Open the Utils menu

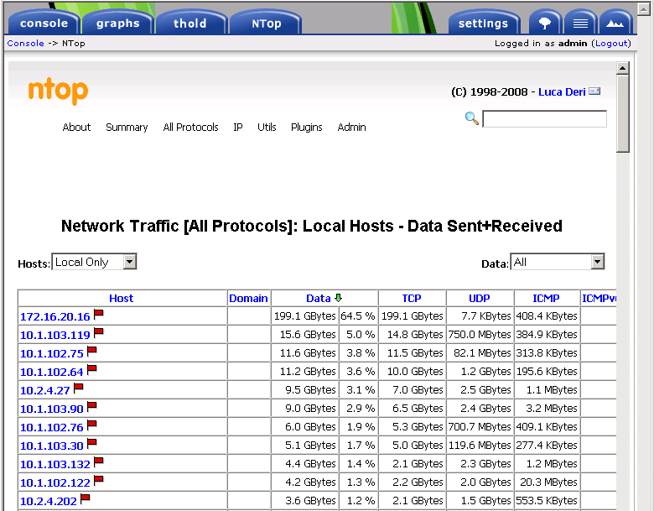pyautogui.click(x=267, y=127)
